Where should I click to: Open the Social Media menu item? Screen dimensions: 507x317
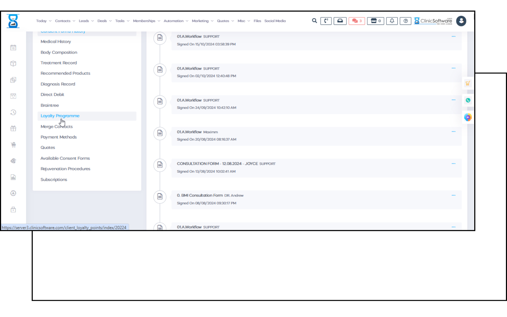pos(275,21)
